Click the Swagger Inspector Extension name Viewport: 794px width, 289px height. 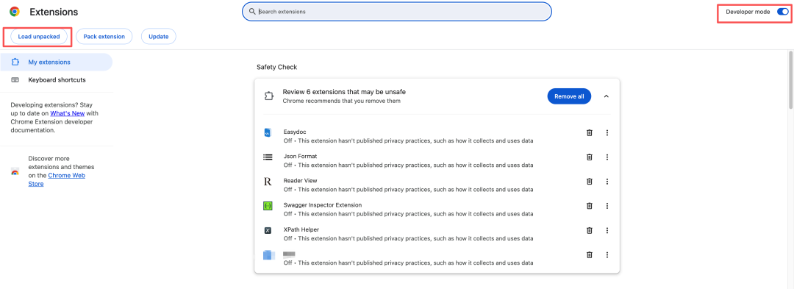[x=323, y=205]
